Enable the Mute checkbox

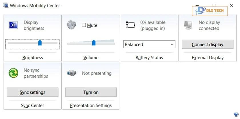(x=84, y=25)
